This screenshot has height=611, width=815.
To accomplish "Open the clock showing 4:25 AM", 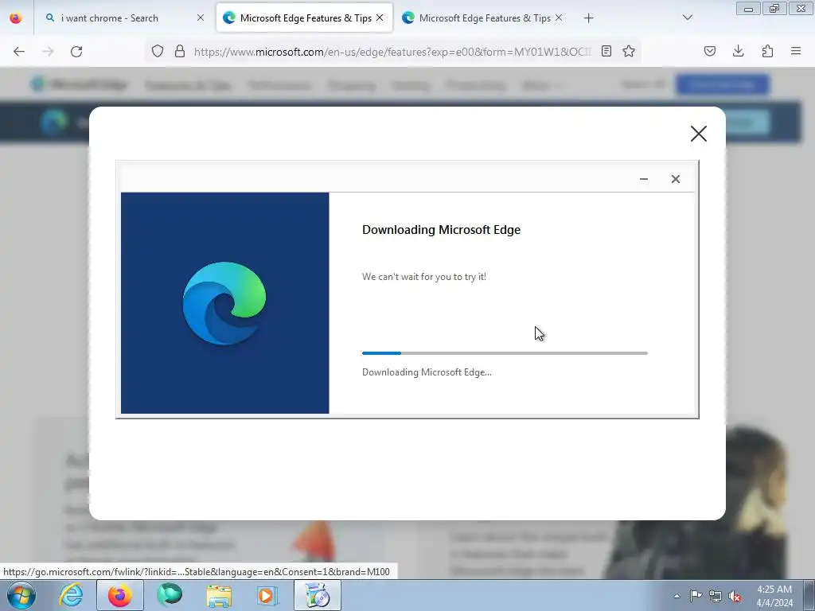I will 774,596.
